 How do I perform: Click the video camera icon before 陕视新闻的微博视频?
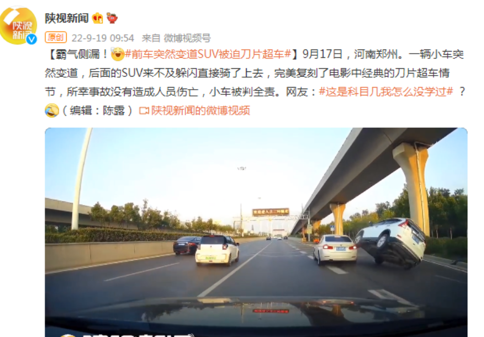point(144,111)
